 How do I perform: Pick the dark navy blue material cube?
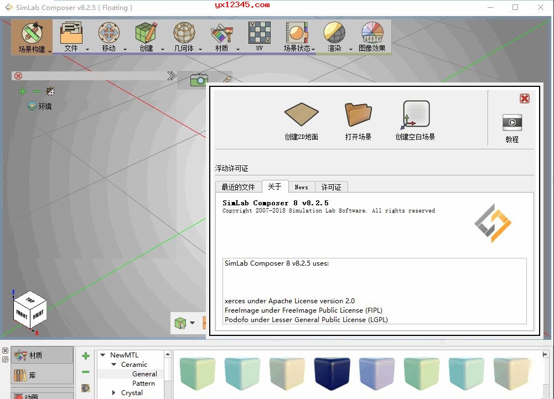coord(332,373)
